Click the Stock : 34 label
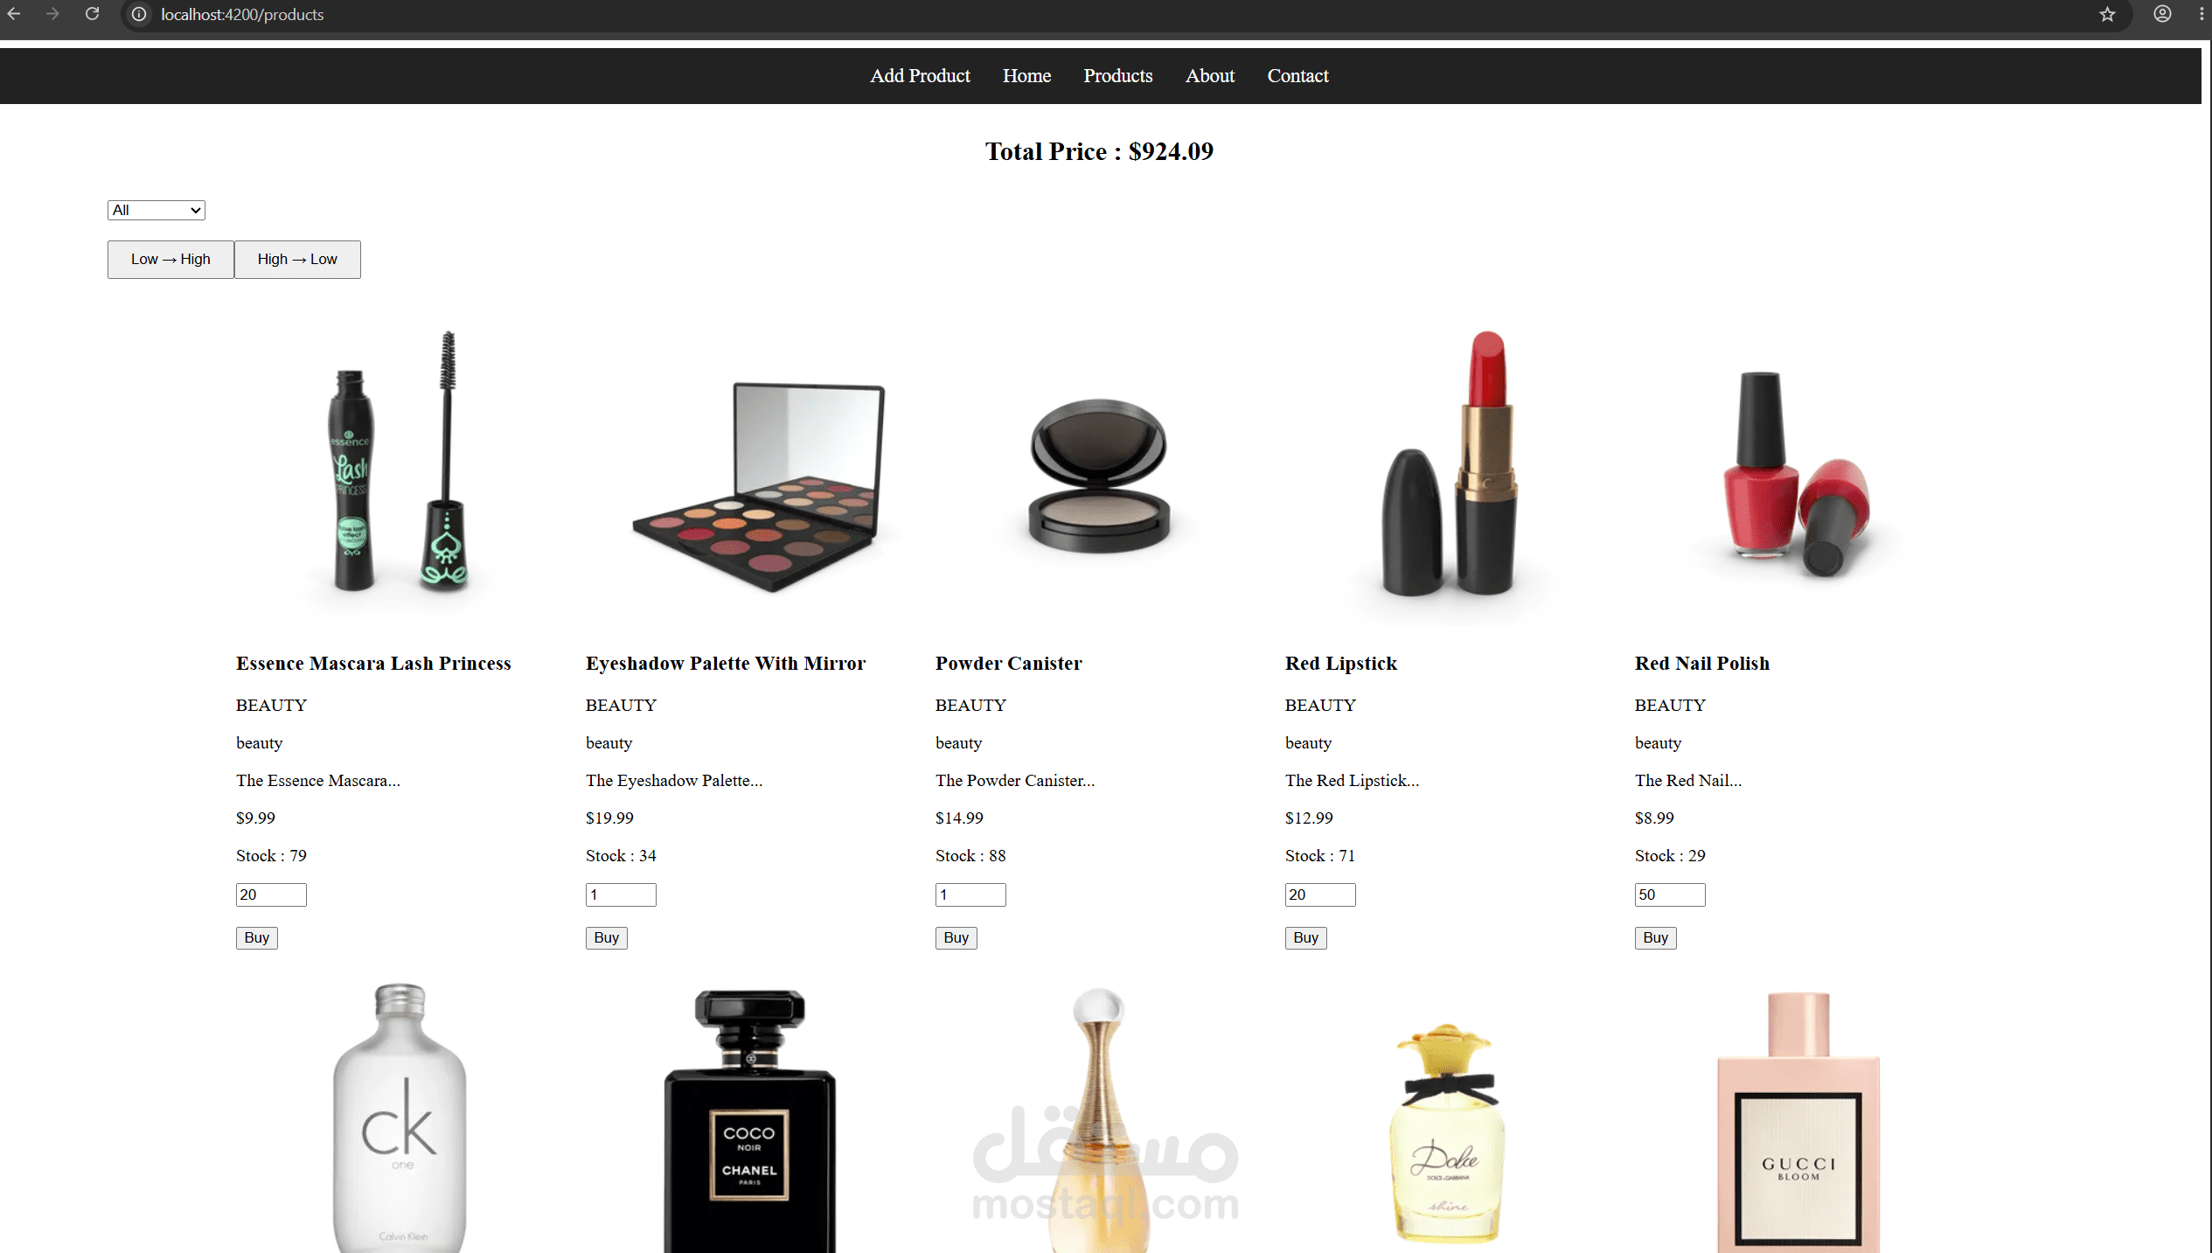2212x1253 pixels. coord(621,856)
